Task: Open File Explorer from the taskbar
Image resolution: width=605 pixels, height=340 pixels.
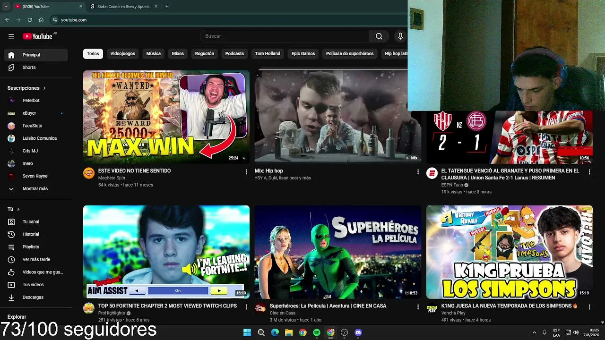Action: [x=289, y=332]
